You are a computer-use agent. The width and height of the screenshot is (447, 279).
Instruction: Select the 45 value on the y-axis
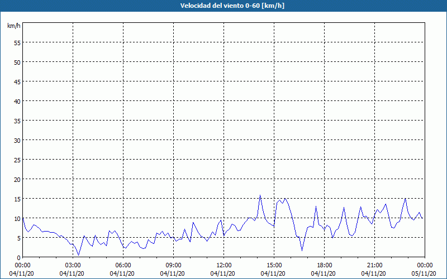click(17, 81)
